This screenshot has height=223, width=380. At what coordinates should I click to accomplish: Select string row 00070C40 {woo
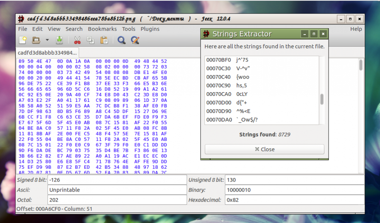(x=262, y=77)
